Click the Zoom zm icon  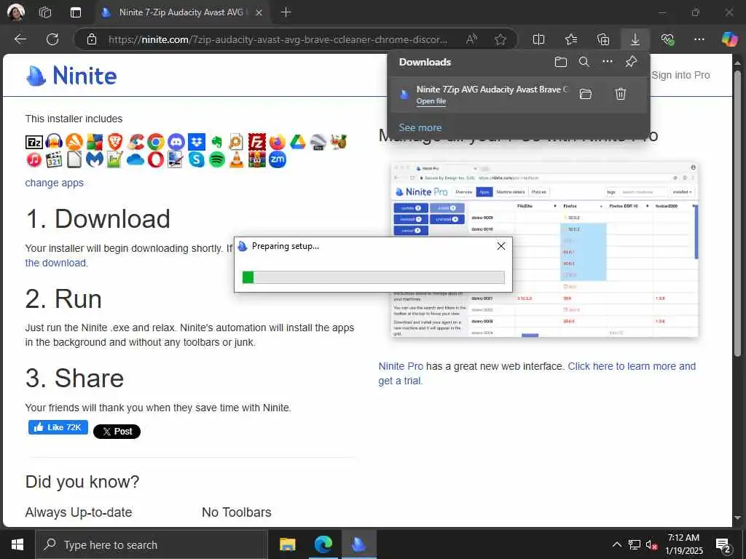click(278, 159)
